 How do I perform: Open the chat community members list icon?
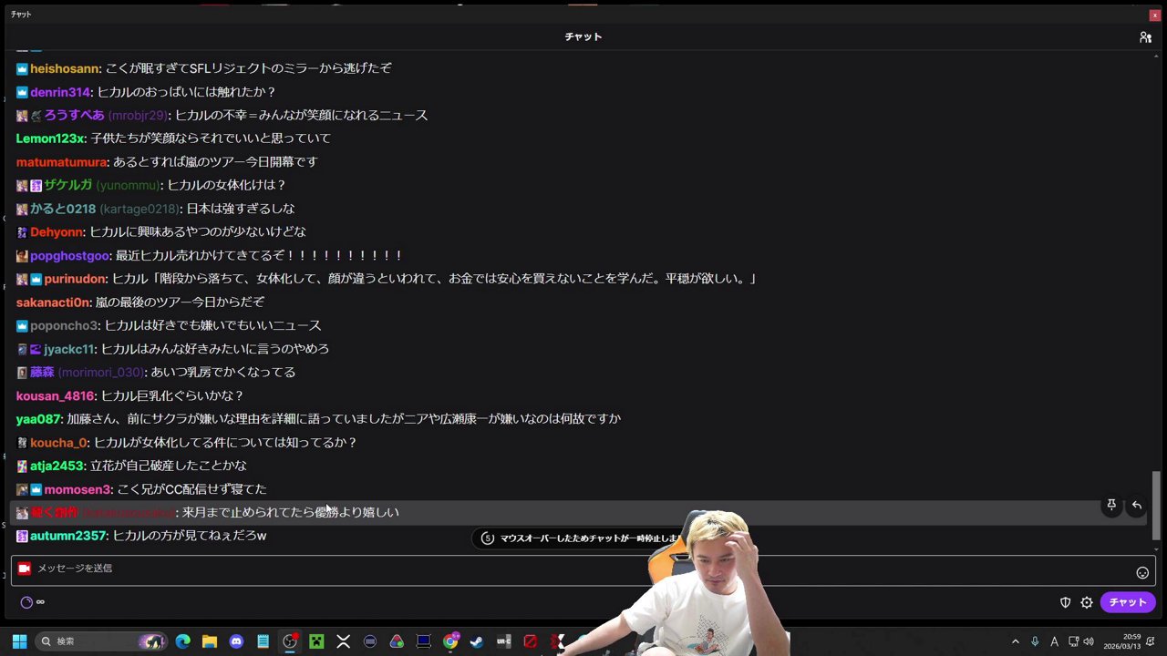[1145, 37]
